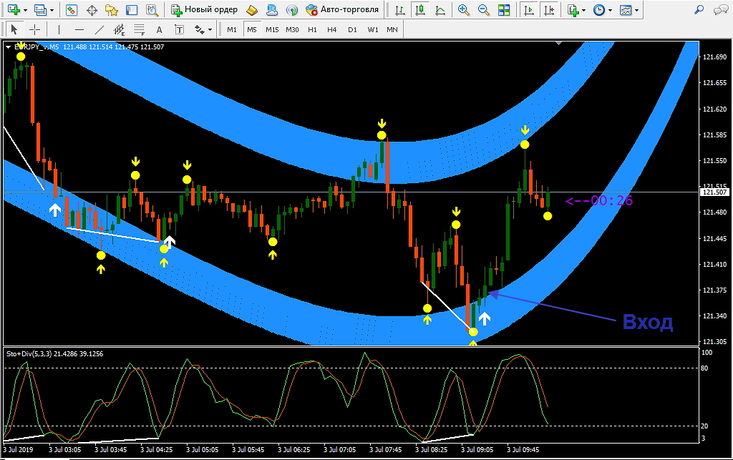Open the Market Watch panel
The width and height of the screenshot is (733, 460).
(71, 10)
